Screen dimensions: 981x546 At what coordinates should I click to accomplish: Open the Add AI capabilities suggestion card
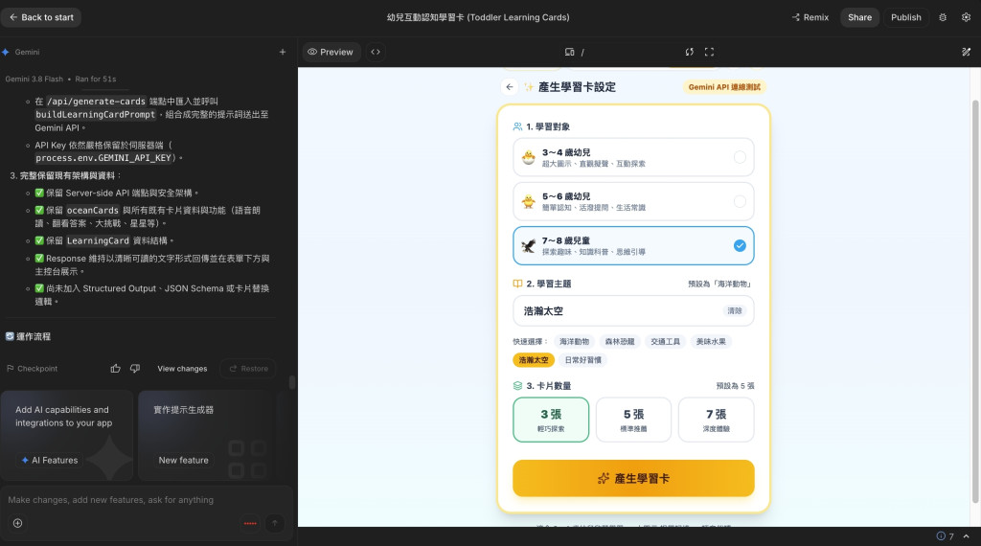[67, 435]
